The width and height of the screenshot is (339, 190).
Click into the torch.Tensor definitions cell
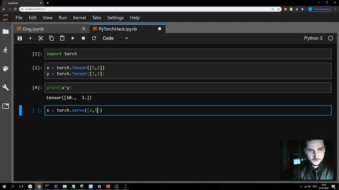point(188,71)
